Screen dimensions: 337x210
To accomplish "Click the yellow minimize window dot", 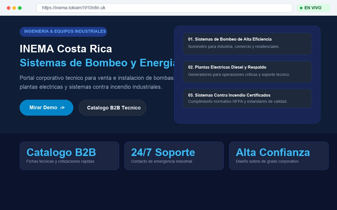I will coord(14,8).
